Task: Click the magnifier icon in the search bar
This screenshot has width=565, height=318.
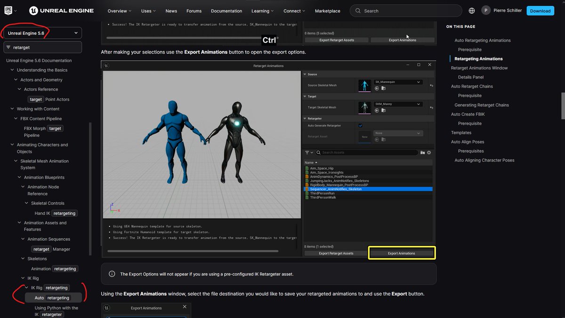Action: click(358, 10)
